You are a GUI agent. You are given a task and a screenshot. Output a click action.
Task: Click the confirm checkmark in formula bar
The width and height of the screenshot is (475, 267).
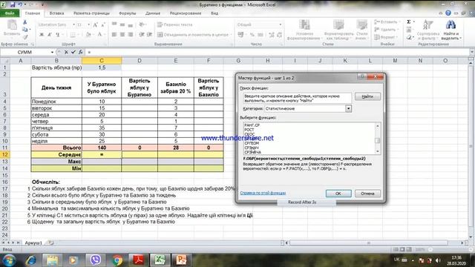coord(73,52)
